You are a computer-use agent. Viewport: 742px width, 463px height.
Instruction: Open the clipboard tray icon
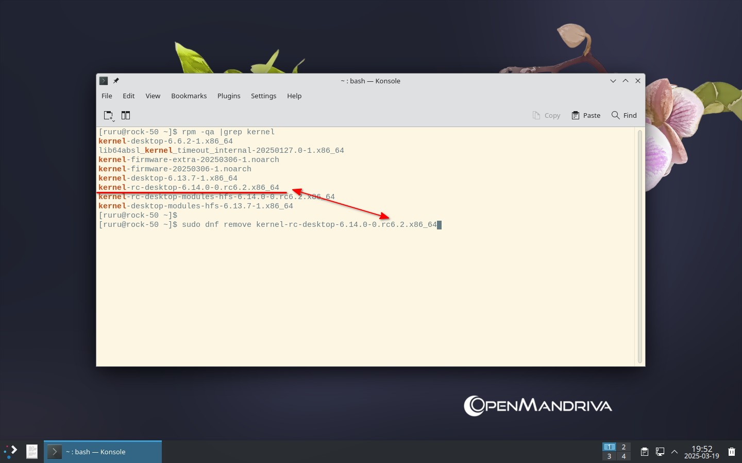644,452
